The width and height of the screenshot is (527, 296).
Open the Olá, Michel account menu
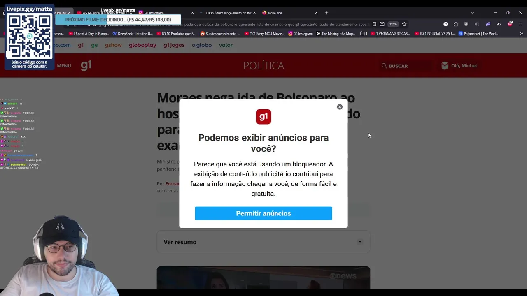[459, 66]
